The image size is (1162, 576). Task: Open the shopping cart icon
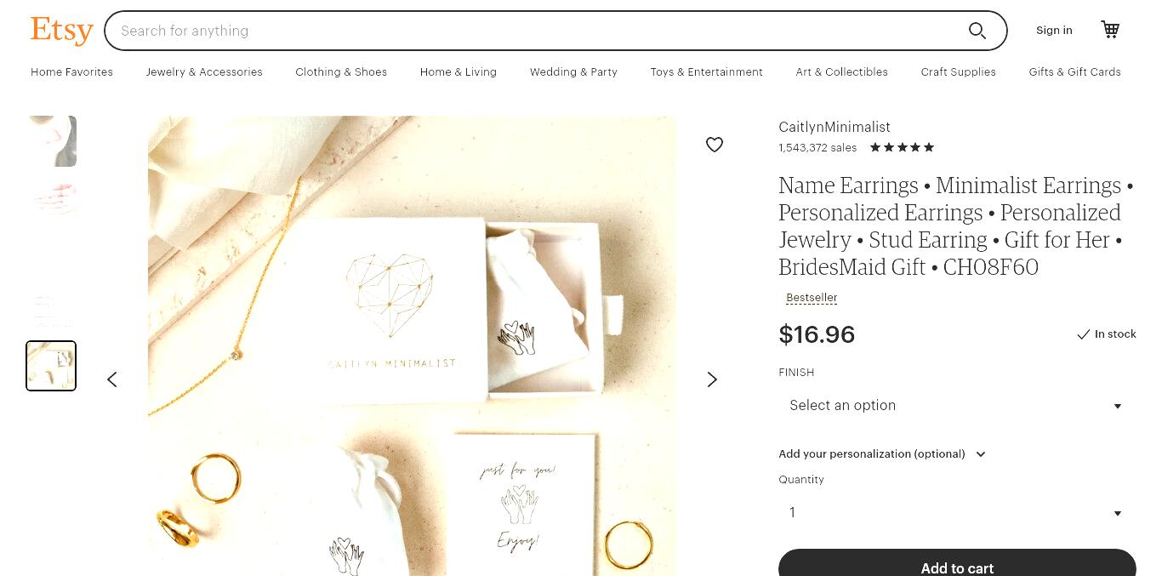pos(1110,30)
